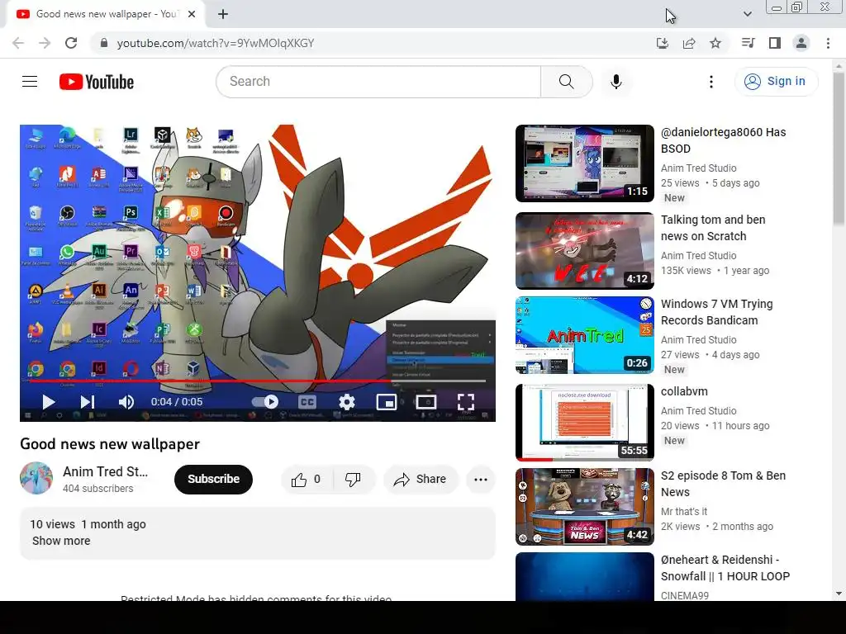Open the YouTube hamburger guide menu
Image resolution: width=846 pixels, height=634 pixels.
(30, 82)
